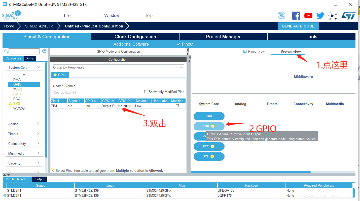Click GENERATE CODE button
The width and height of the screenshot is (360, 201).
click(298, 26)
